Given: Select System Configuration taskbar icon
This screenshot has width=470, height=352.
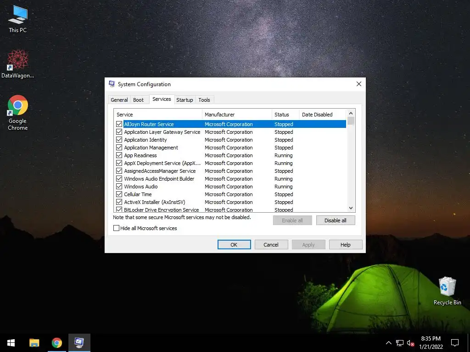Looking at the screenshot, I should (x=79, y=343).
